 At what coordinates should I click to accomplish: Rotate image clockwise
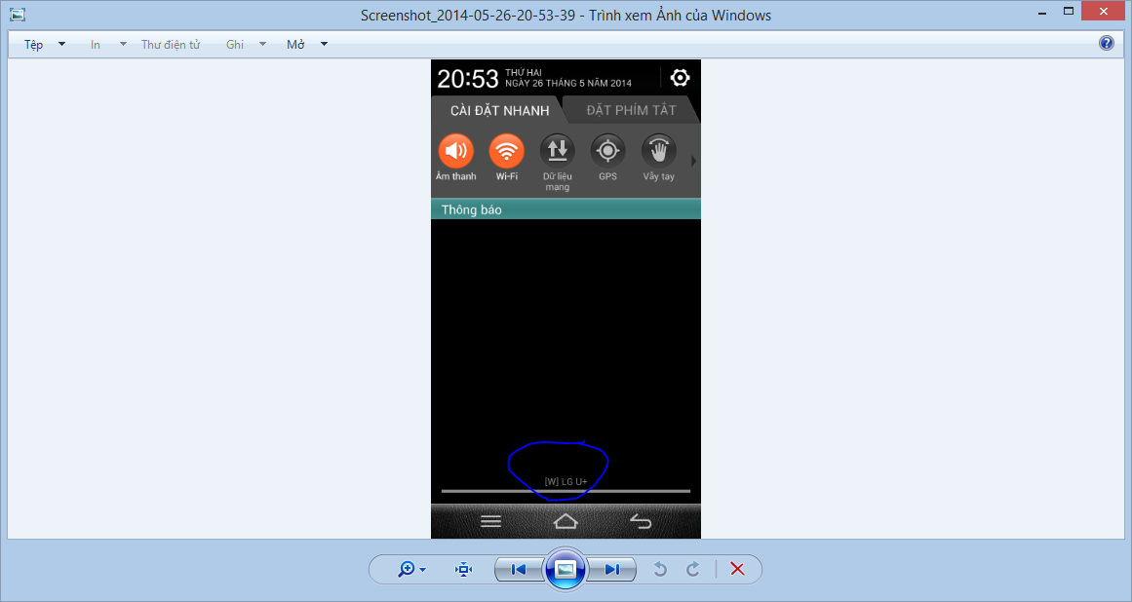click(x=692, y=570)
